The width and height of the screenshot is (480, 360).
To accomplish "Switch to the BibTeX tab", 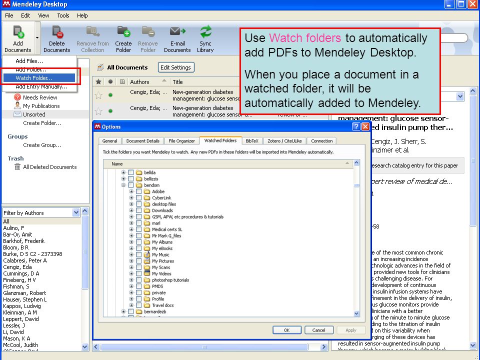I will [x=252, y=141].
